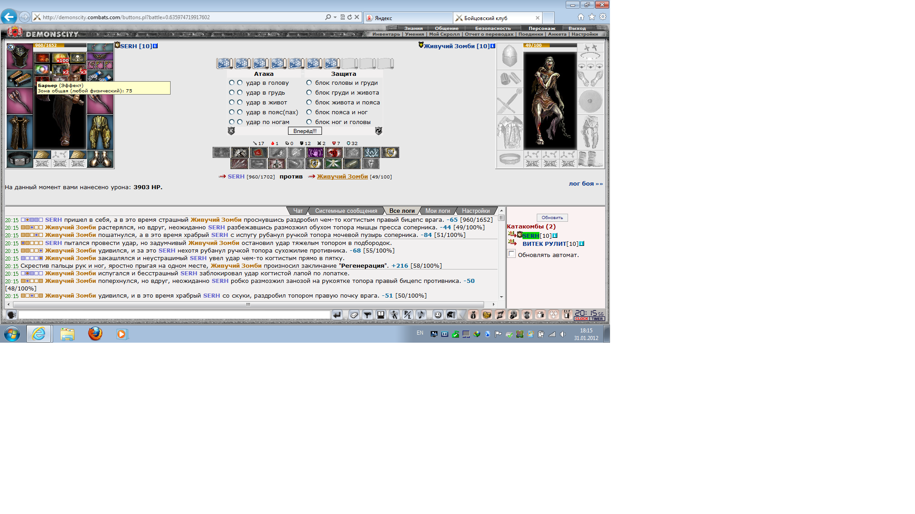Viewport: 915px width, 514px height.
Task: Click the P/L chat toolbar icon
Action: [408, 315]
